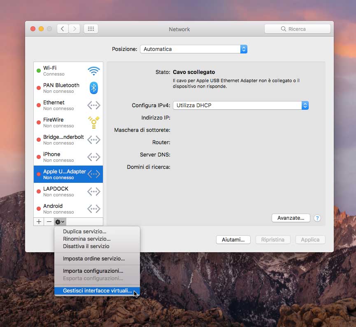Image resolution: width=356 pixels, height=327 pixels.
Task: Click the Android service arrows icon
Action: (94, 209)
